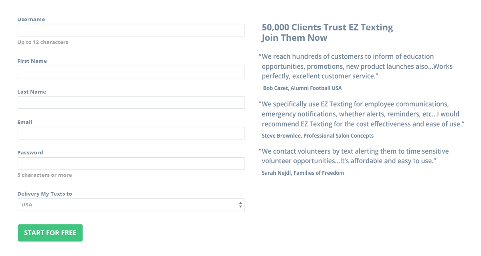Focus the Password input box
The height and width of the screenshot is (256, 481).
(131, 164)
